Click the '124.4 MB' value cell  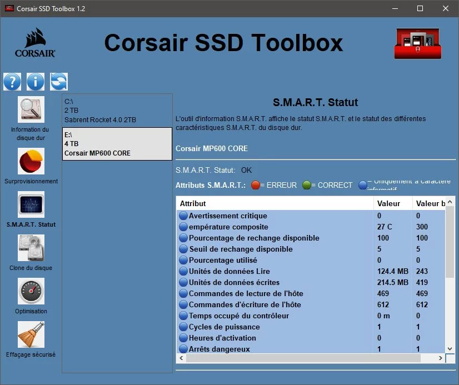click(x=392, y=271)
